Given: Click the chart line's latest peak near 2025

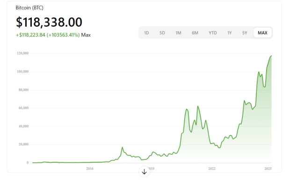Looking at the screenshot, I should click(271, 56).
